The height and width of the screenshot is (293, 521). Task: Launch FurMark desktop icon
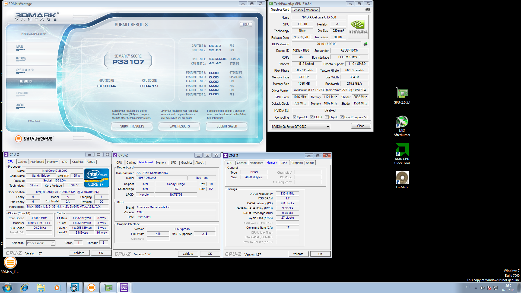pos(402,180)
